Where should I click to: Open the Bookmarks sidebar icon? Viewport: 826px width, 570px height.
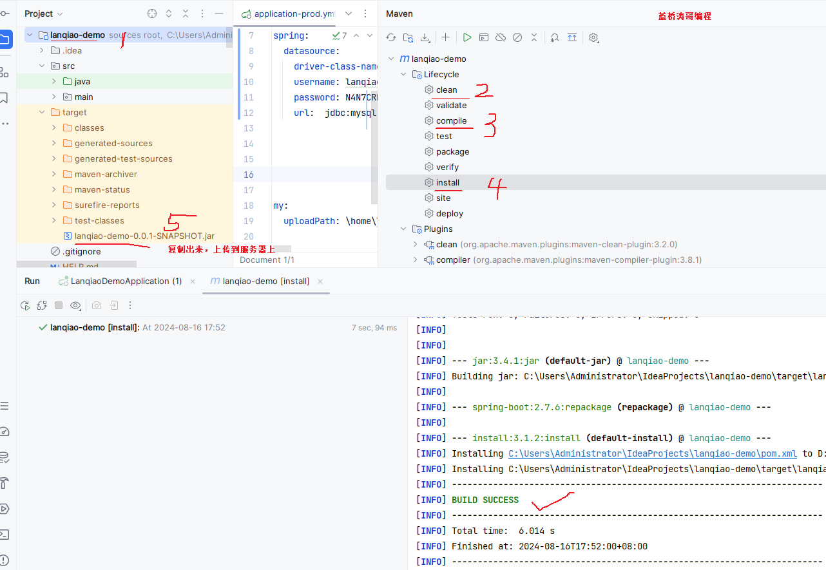coord(4,97)
